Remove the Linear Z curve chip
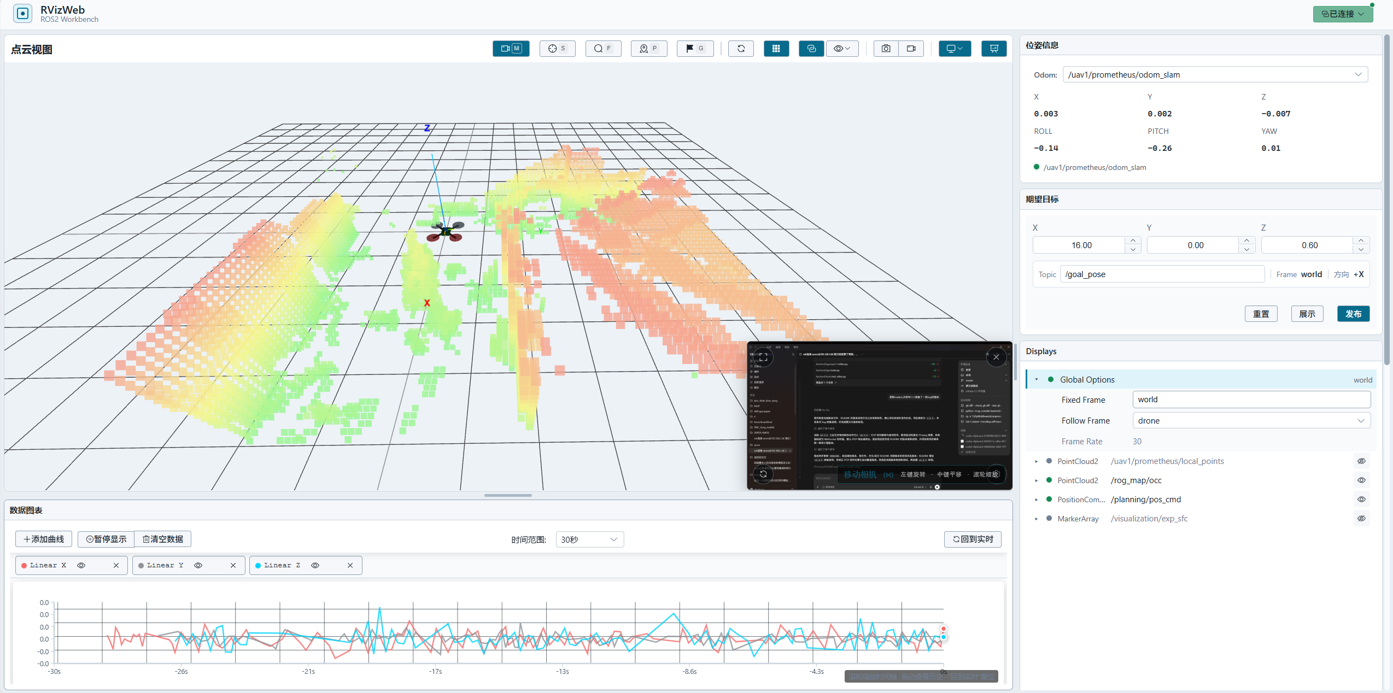 (x=350, y=565)
